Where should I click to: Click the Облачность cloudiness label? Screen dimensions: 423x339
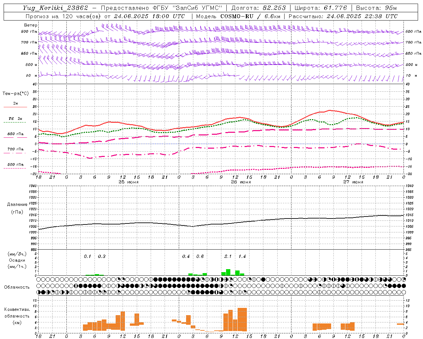pos(17,287)
